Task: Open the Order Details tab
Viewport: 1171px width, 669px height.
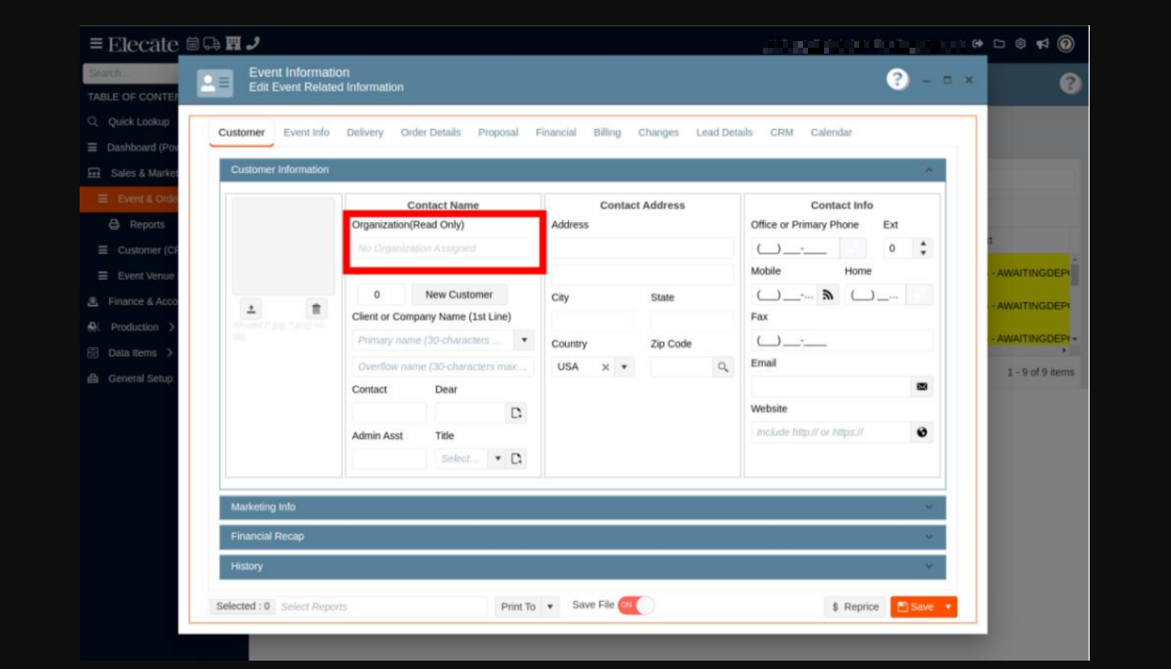Action: [430, 132]
